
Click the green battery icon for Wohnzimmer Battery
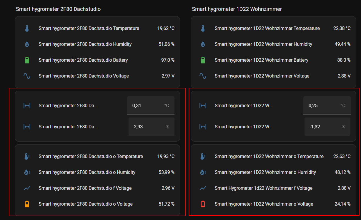click(203, 60)
